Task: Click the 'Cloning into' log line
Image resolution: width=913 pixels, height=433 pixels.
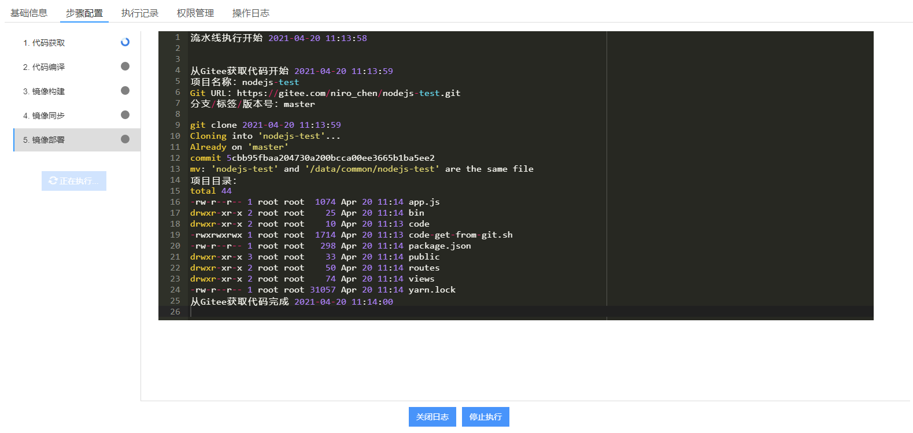Action: coord(265,136)
